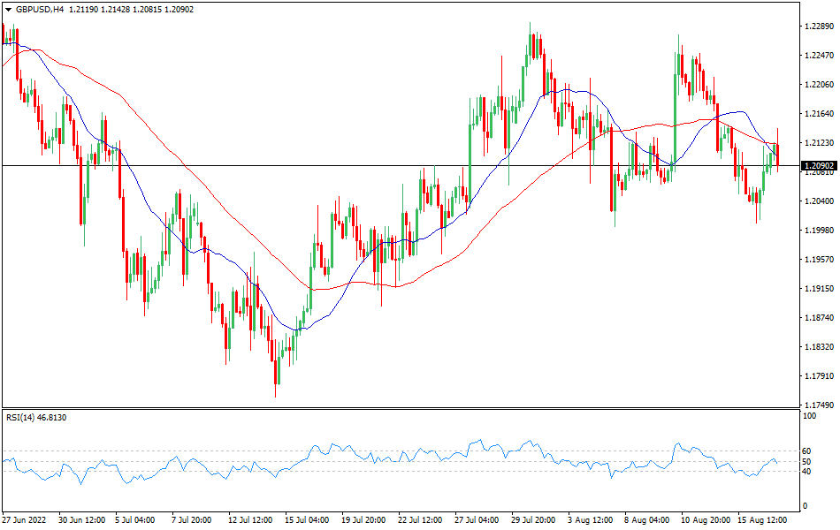Image resolution: width=840 pixels, height=530 pixels.
Task: Select the highlighted 1.20902 price tag
Action: tap(820, 164)
